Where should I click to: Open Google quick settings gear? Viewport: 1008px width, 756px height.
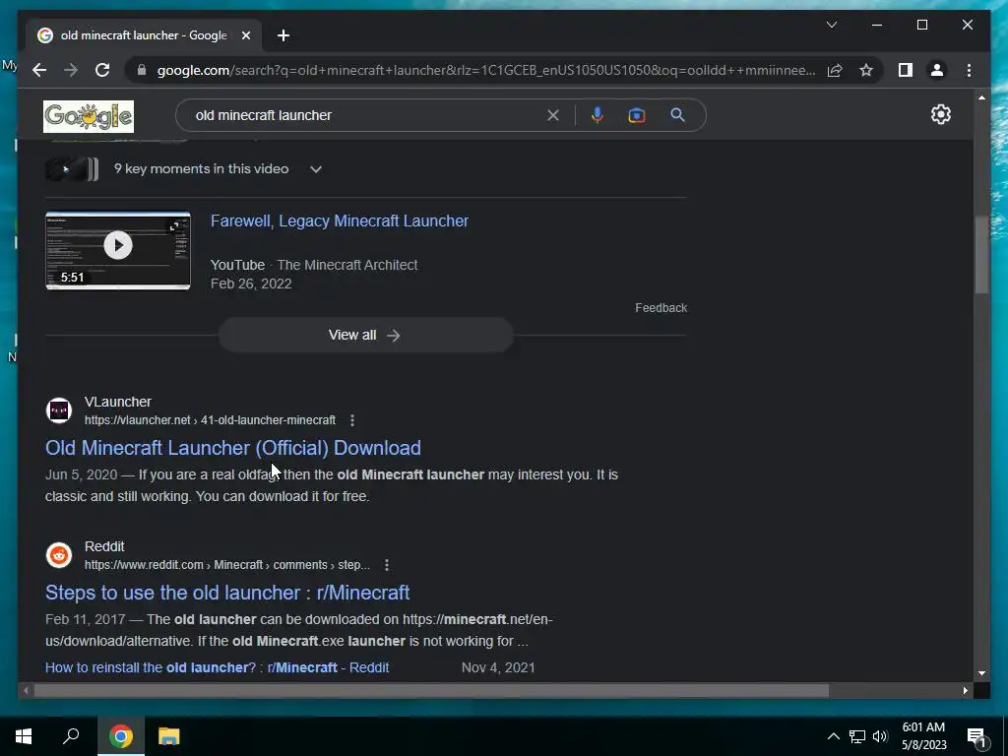coord(940,114)
